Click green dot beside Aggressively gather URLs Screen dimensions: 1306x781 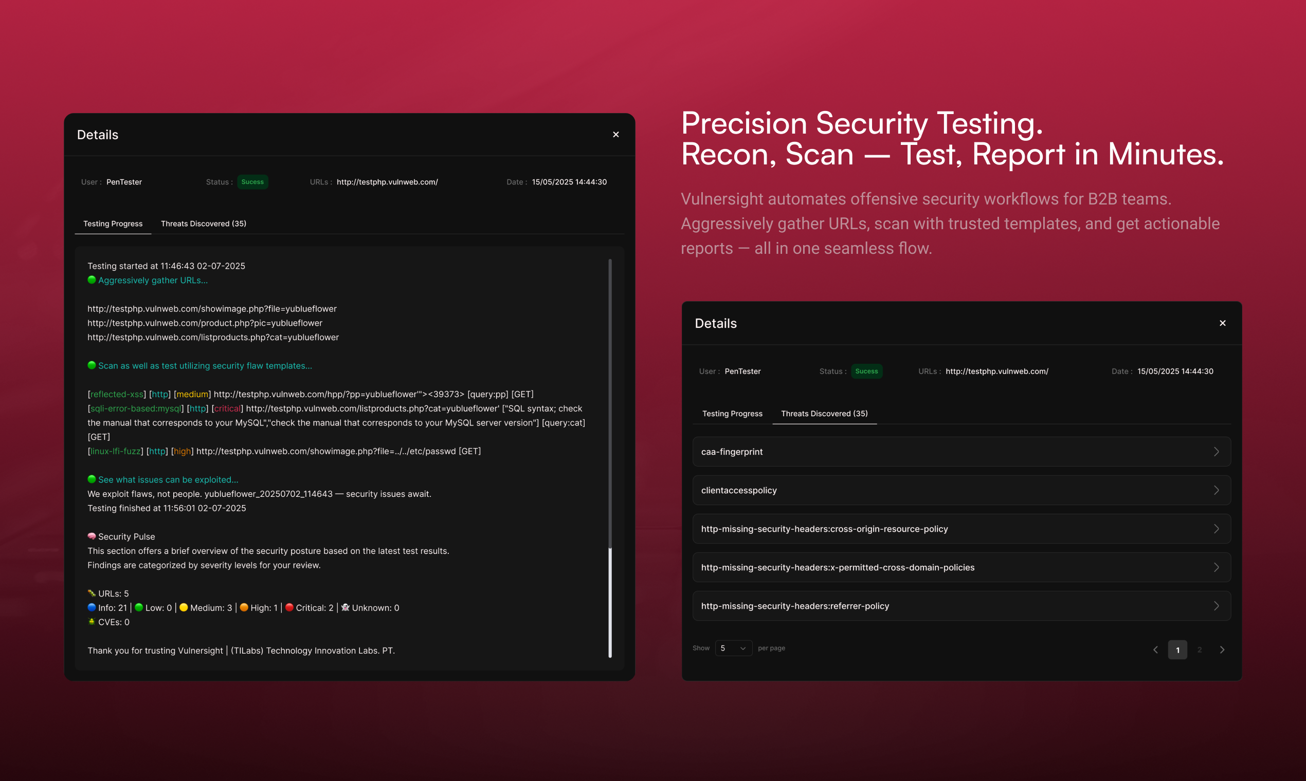[x=92, y=280]
